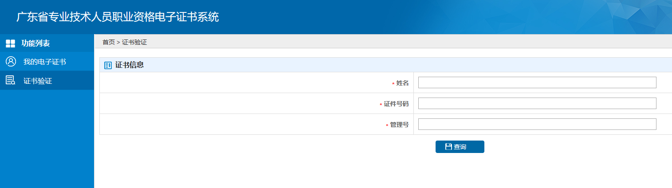The image size is (672, 188).
Task: Open 我的电子证书 from the sidebar
Action: pos(44,62)
